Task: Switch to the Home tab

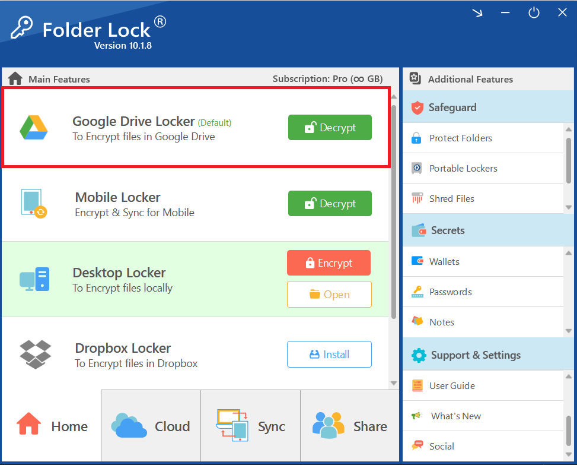Action: pyautogui.click(x=51, y=426)
